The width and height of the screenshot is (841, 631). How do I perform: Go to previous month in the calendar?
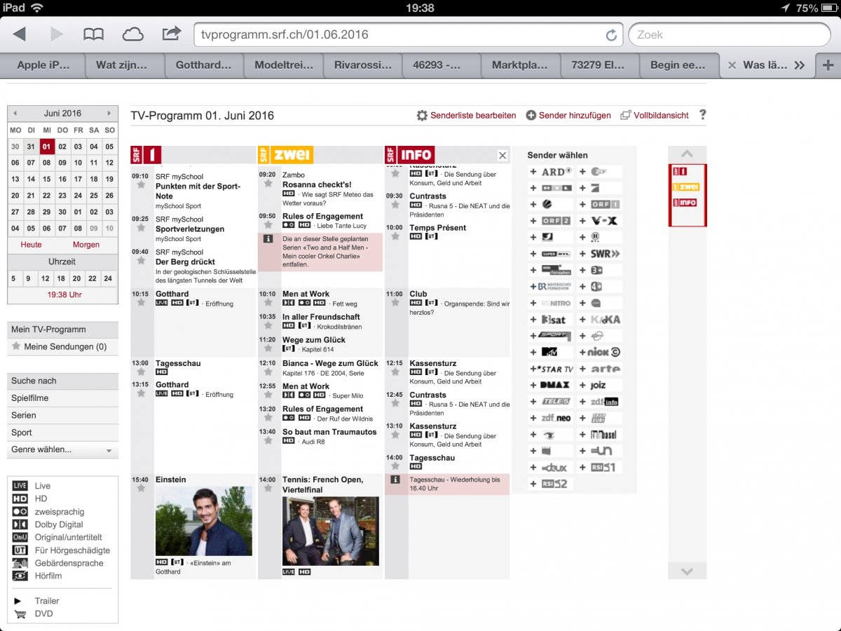(x=15, y=113)
